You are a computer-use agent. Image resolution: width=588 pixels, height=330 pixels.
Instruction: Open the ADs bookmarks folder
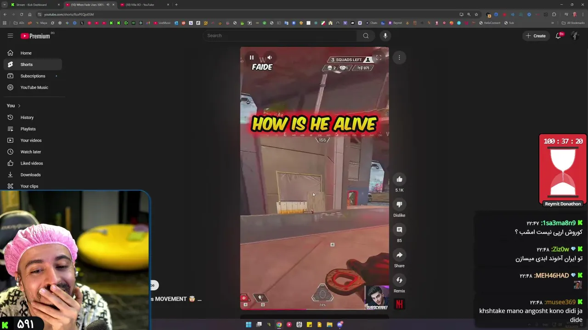tap(19, 23)
